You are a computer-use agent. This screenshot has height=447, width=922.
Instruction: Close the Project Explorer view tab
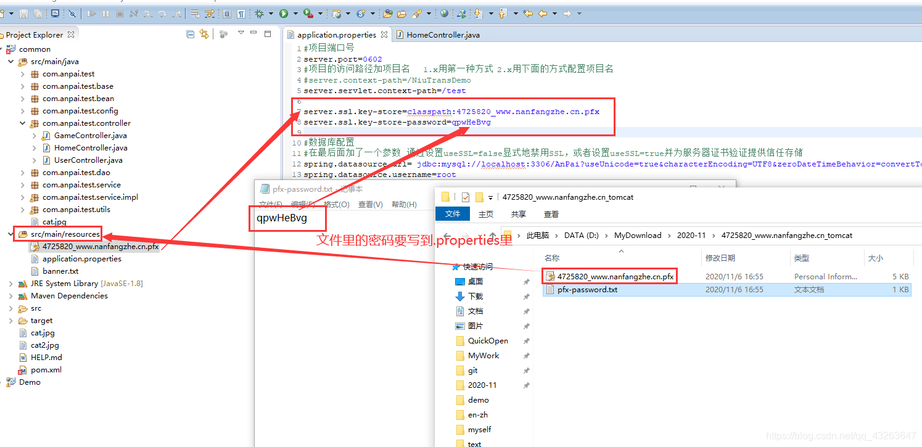[x=71, y=35]
